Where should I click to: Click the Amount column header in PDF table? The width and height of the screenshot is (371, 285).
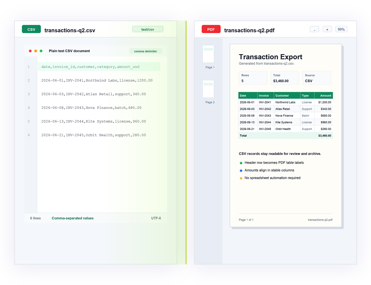[x=324, y=95]
